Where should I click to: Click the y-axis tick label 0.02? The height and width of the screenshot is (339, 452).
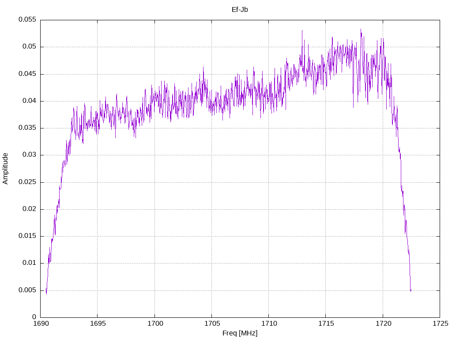click(x=30, y=209)
